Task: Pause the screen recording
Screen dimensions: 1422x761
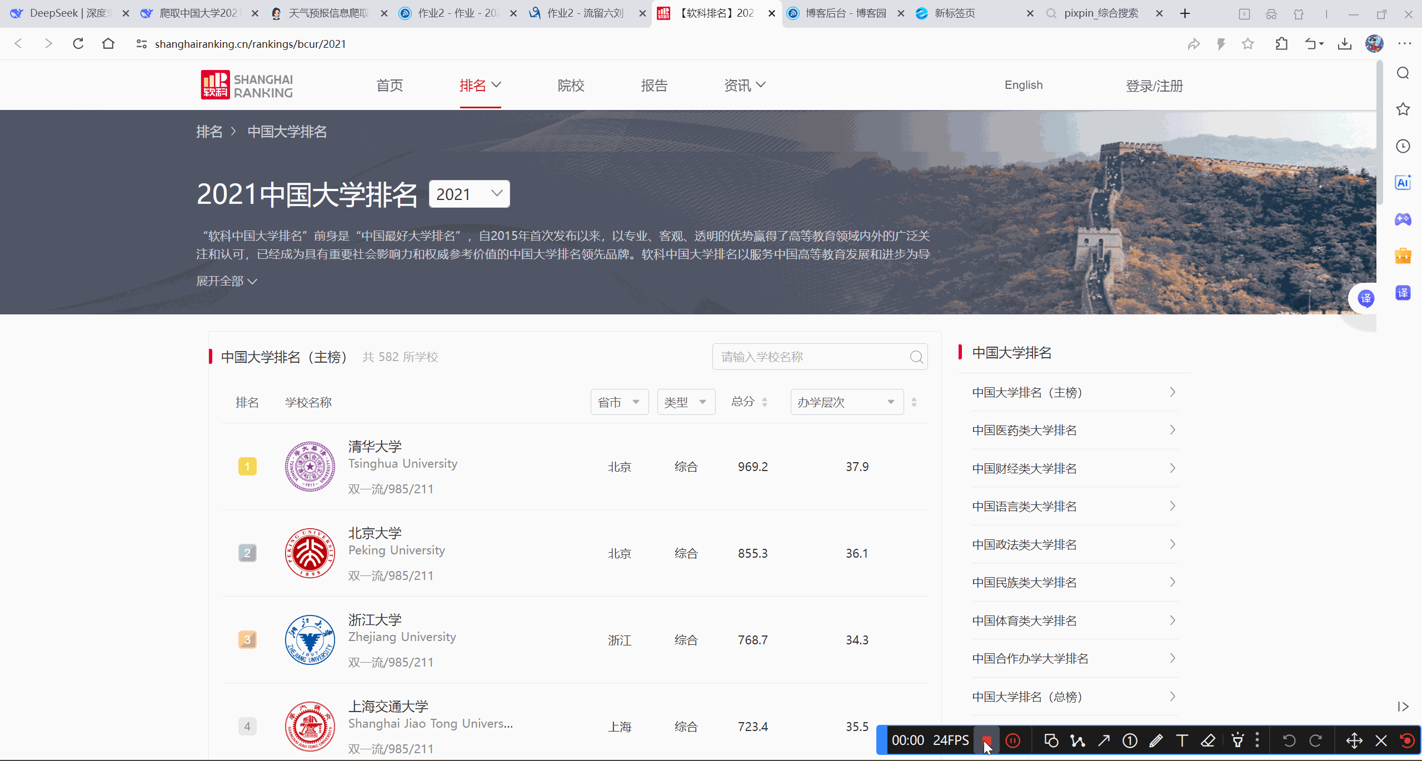Action: click(1013, 740)
